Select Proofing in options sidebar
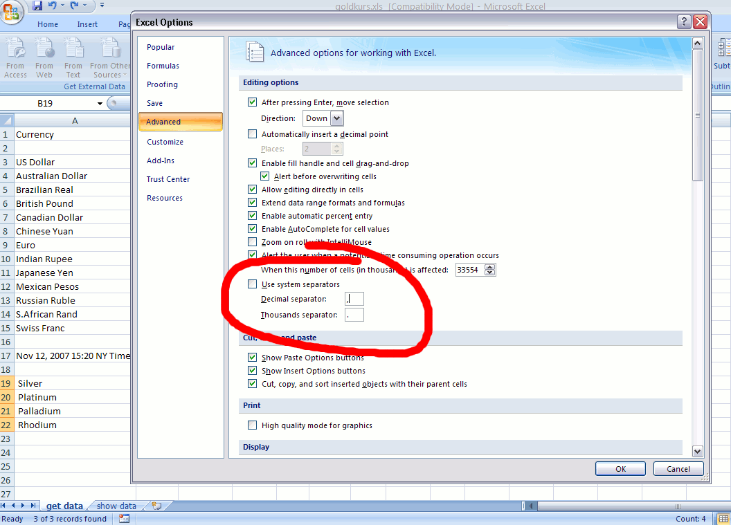 (x=162, y=84)
